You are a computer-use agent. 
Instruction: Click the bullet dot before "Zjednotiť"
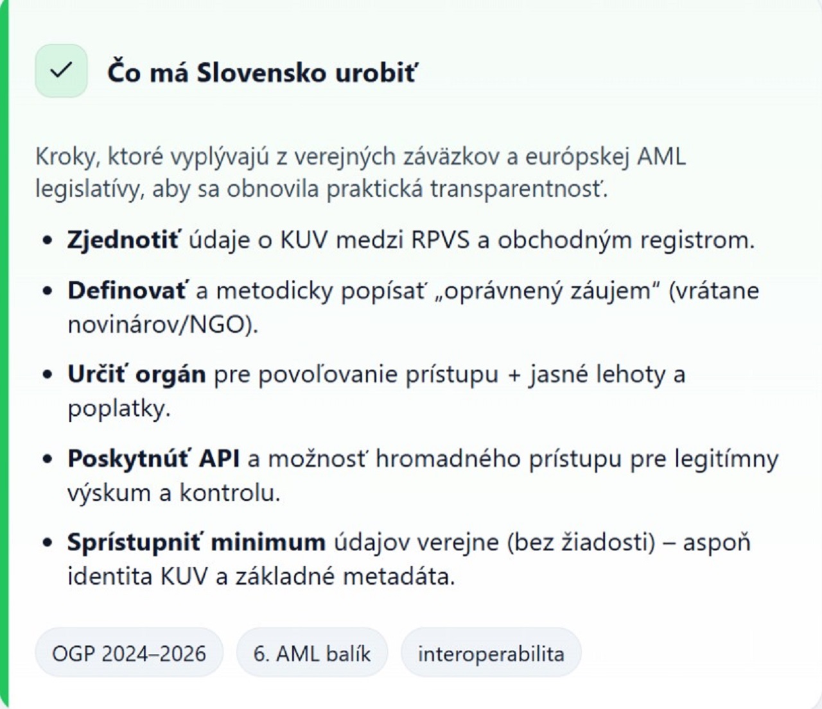[47, 241]
